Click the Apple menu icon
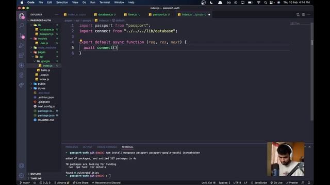Image resolution: width=330 pixels, height=185 pixels. [x=22, y=3]
